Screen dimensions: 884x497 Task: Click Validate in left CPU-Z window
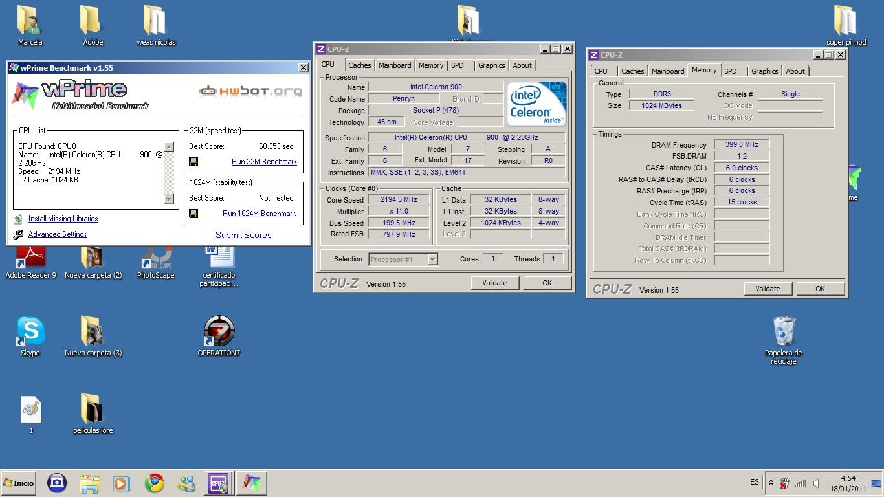tap(494, 283)
